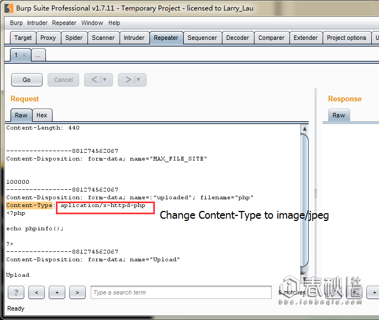Click the request search term field
Screen dimensions: 379x320
pyautogui.click(x=181, y=292)
